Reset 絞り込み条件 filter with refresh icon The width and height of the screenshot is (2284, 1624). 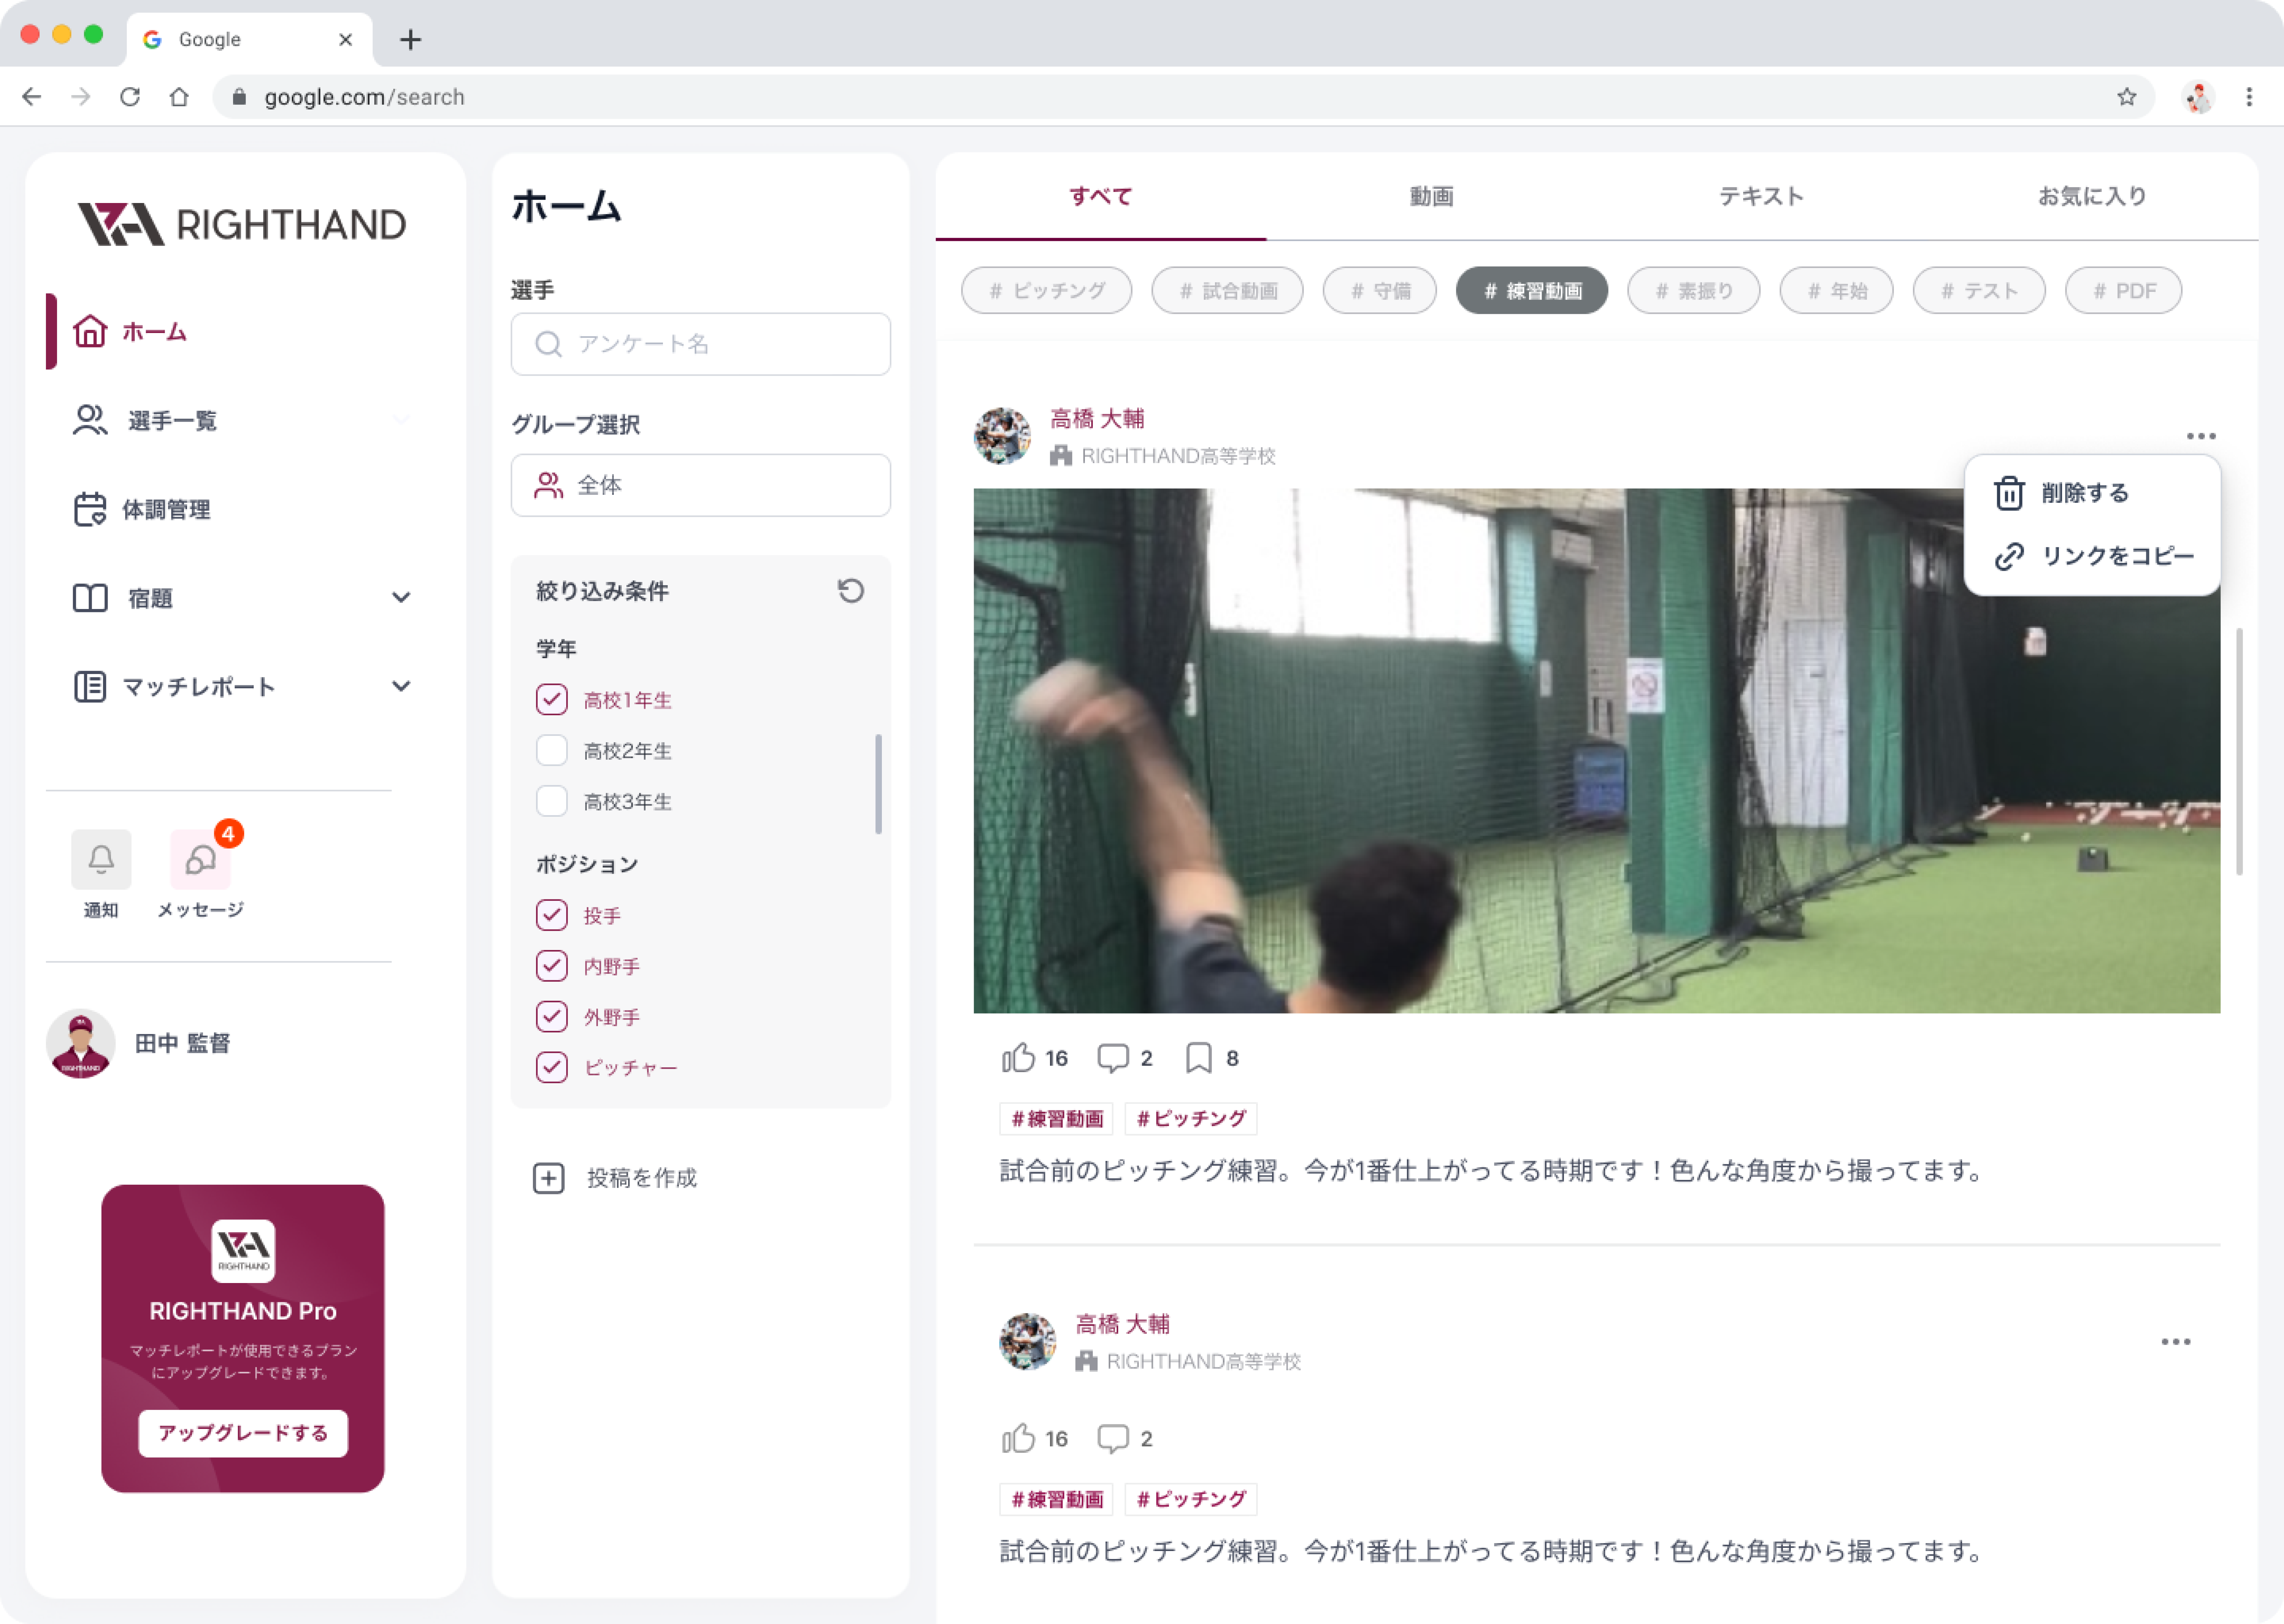click(851, 591)
